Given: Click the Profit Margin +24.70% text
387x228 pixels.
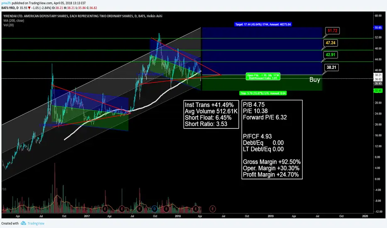Looking at the screenshot, I should click(x=271, y=175).
